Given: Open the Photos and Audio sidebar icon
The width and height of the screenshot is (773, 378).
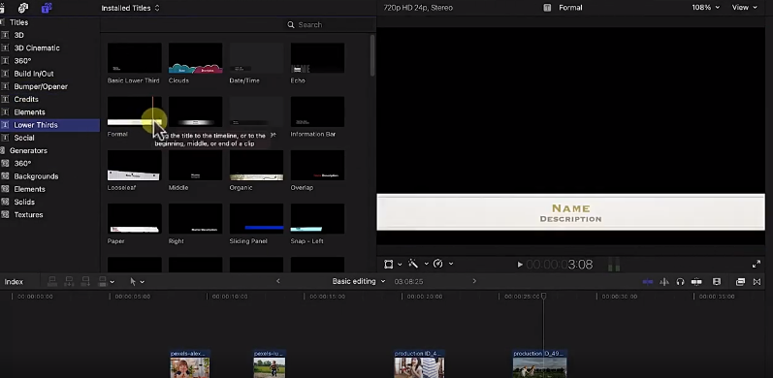Looking at the screenshot, I should (23, 8).
